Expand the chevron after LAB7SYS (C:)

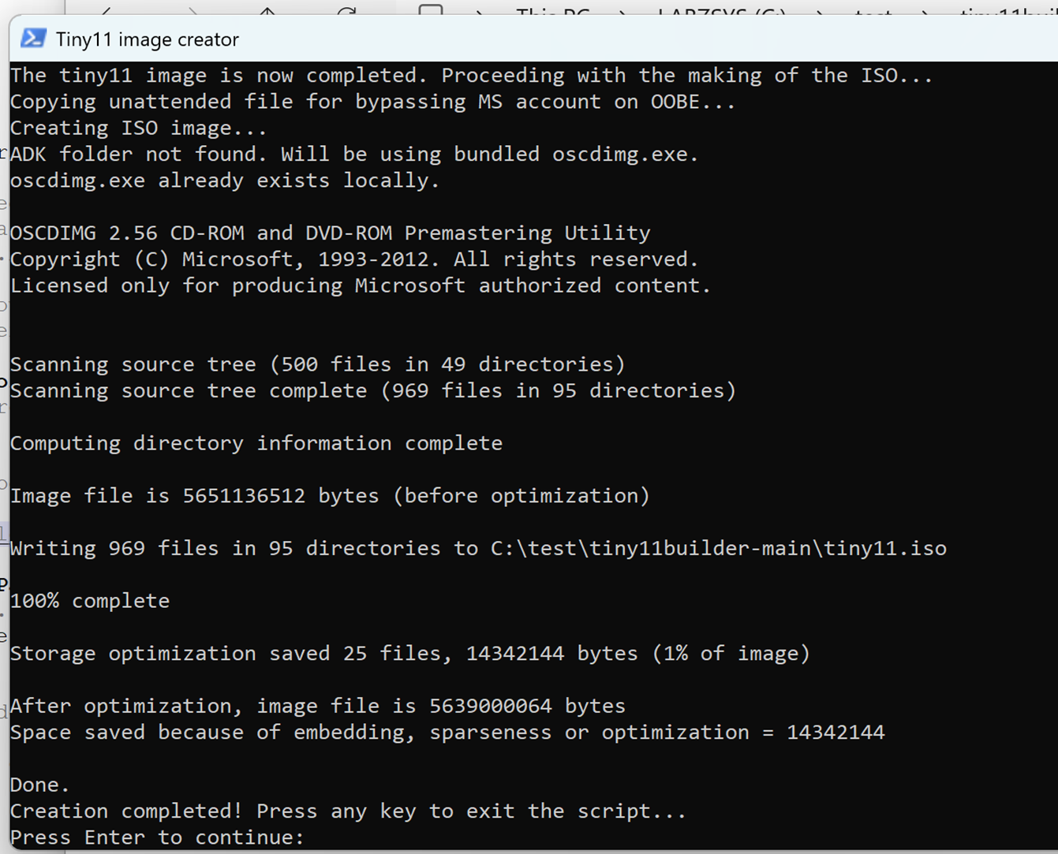tap(821, 11)
